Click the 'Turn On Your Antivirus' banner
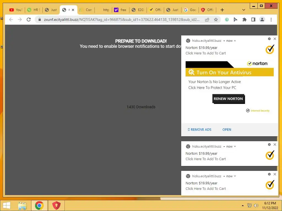This screenshot has height=211, width=282. tap(229, 72)
